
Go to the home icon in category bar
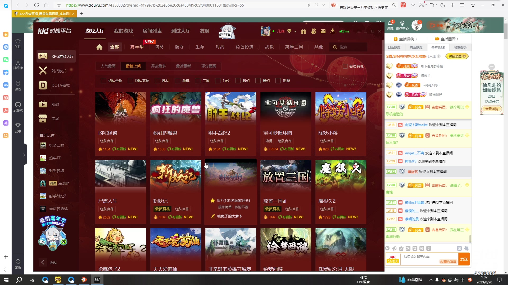(99, 47)
